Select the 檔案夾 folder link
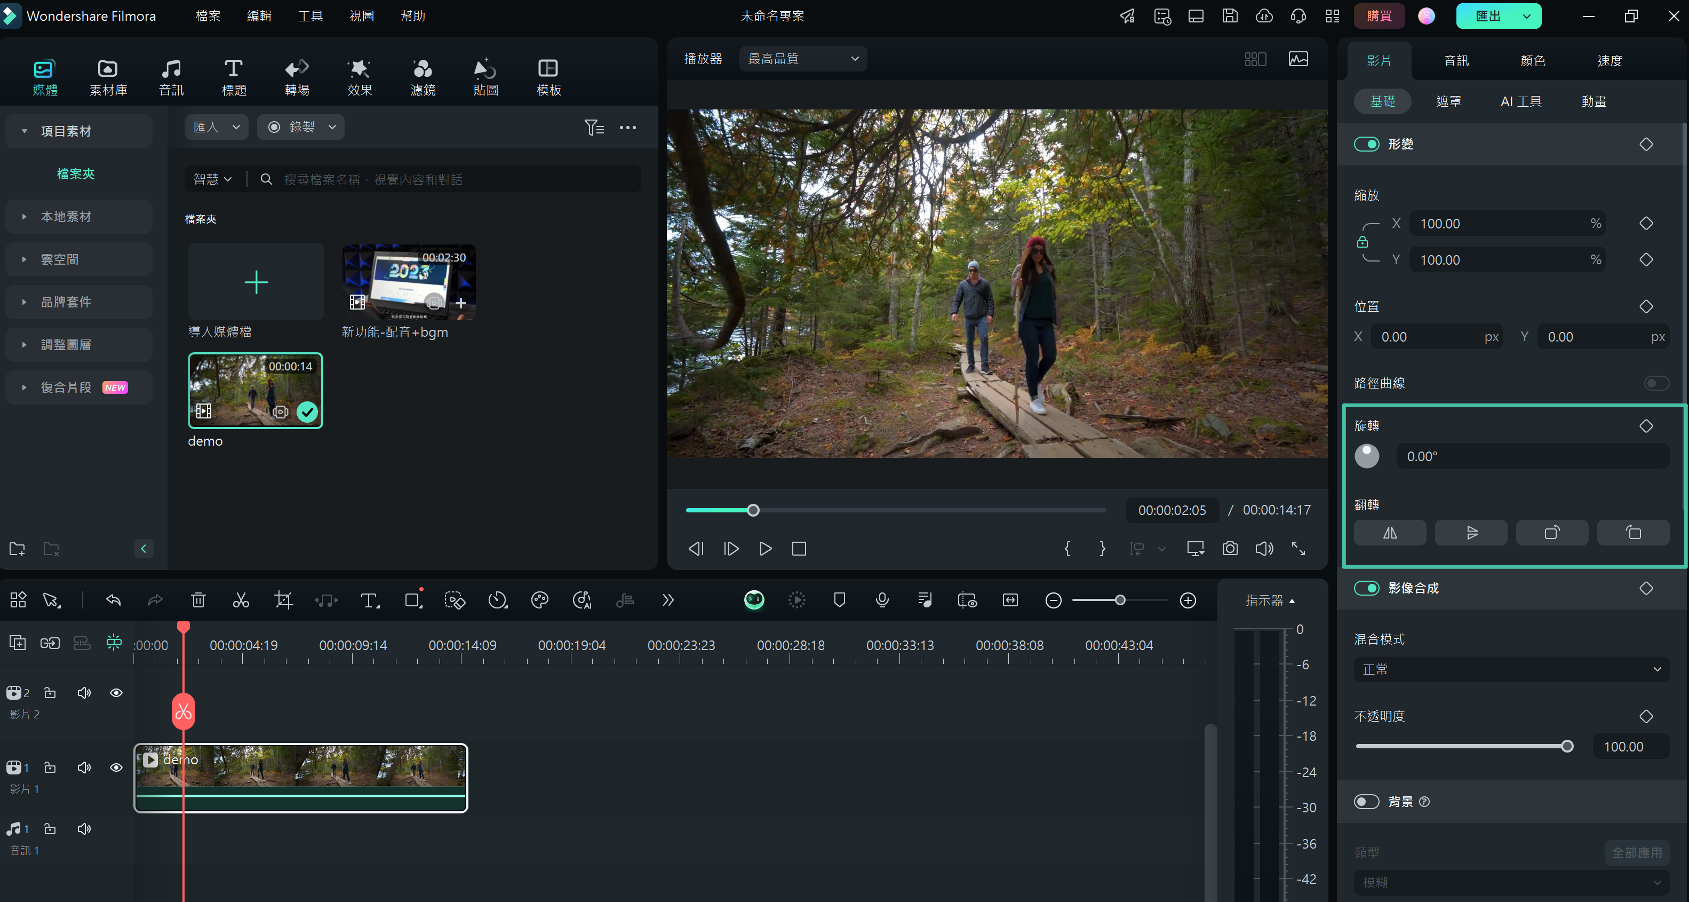The height and width of the screenshot is (902, 1689). (x=75, y=174)
